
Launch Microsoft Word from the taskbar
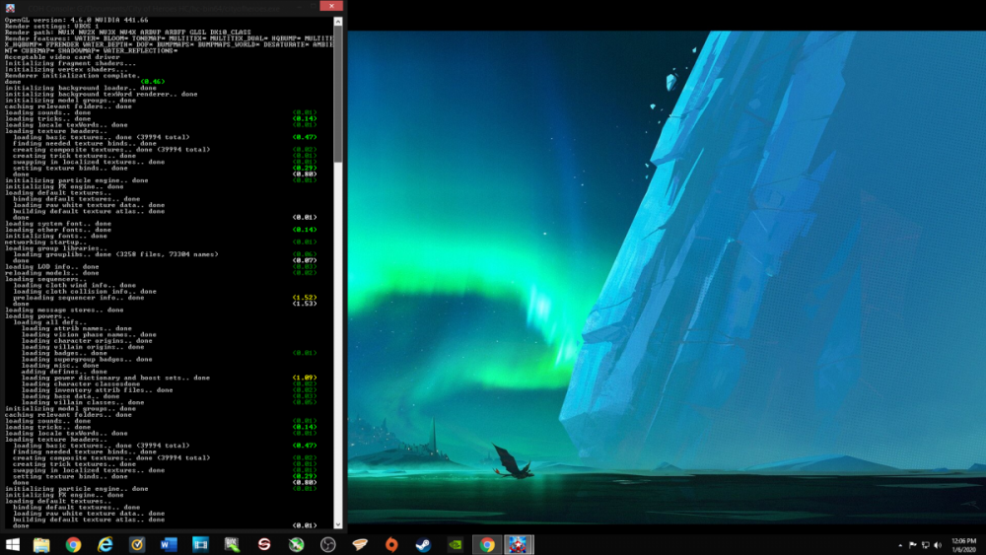(x=169, y=544)
